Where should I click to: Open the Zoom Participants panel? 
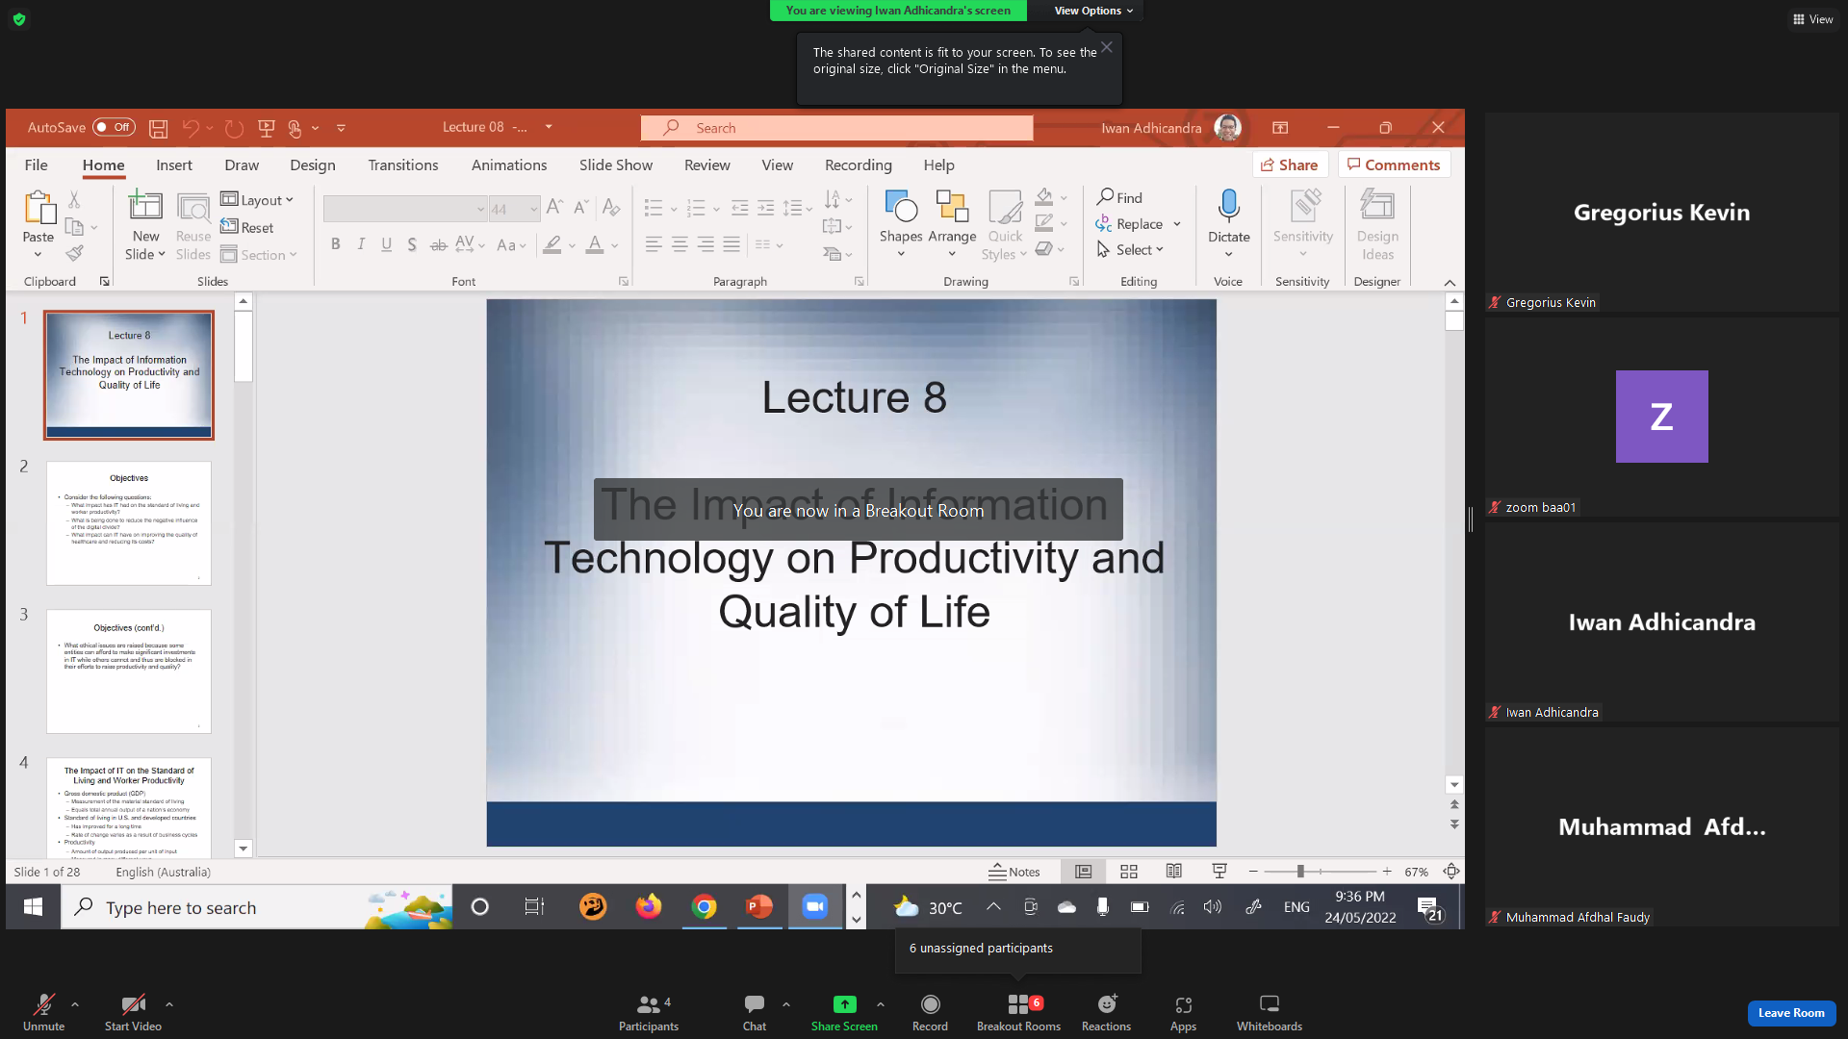(x=649, y=1012)
